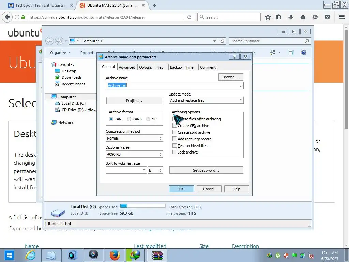Select RAR archive format
349x262 pixels.
point(115,119)
